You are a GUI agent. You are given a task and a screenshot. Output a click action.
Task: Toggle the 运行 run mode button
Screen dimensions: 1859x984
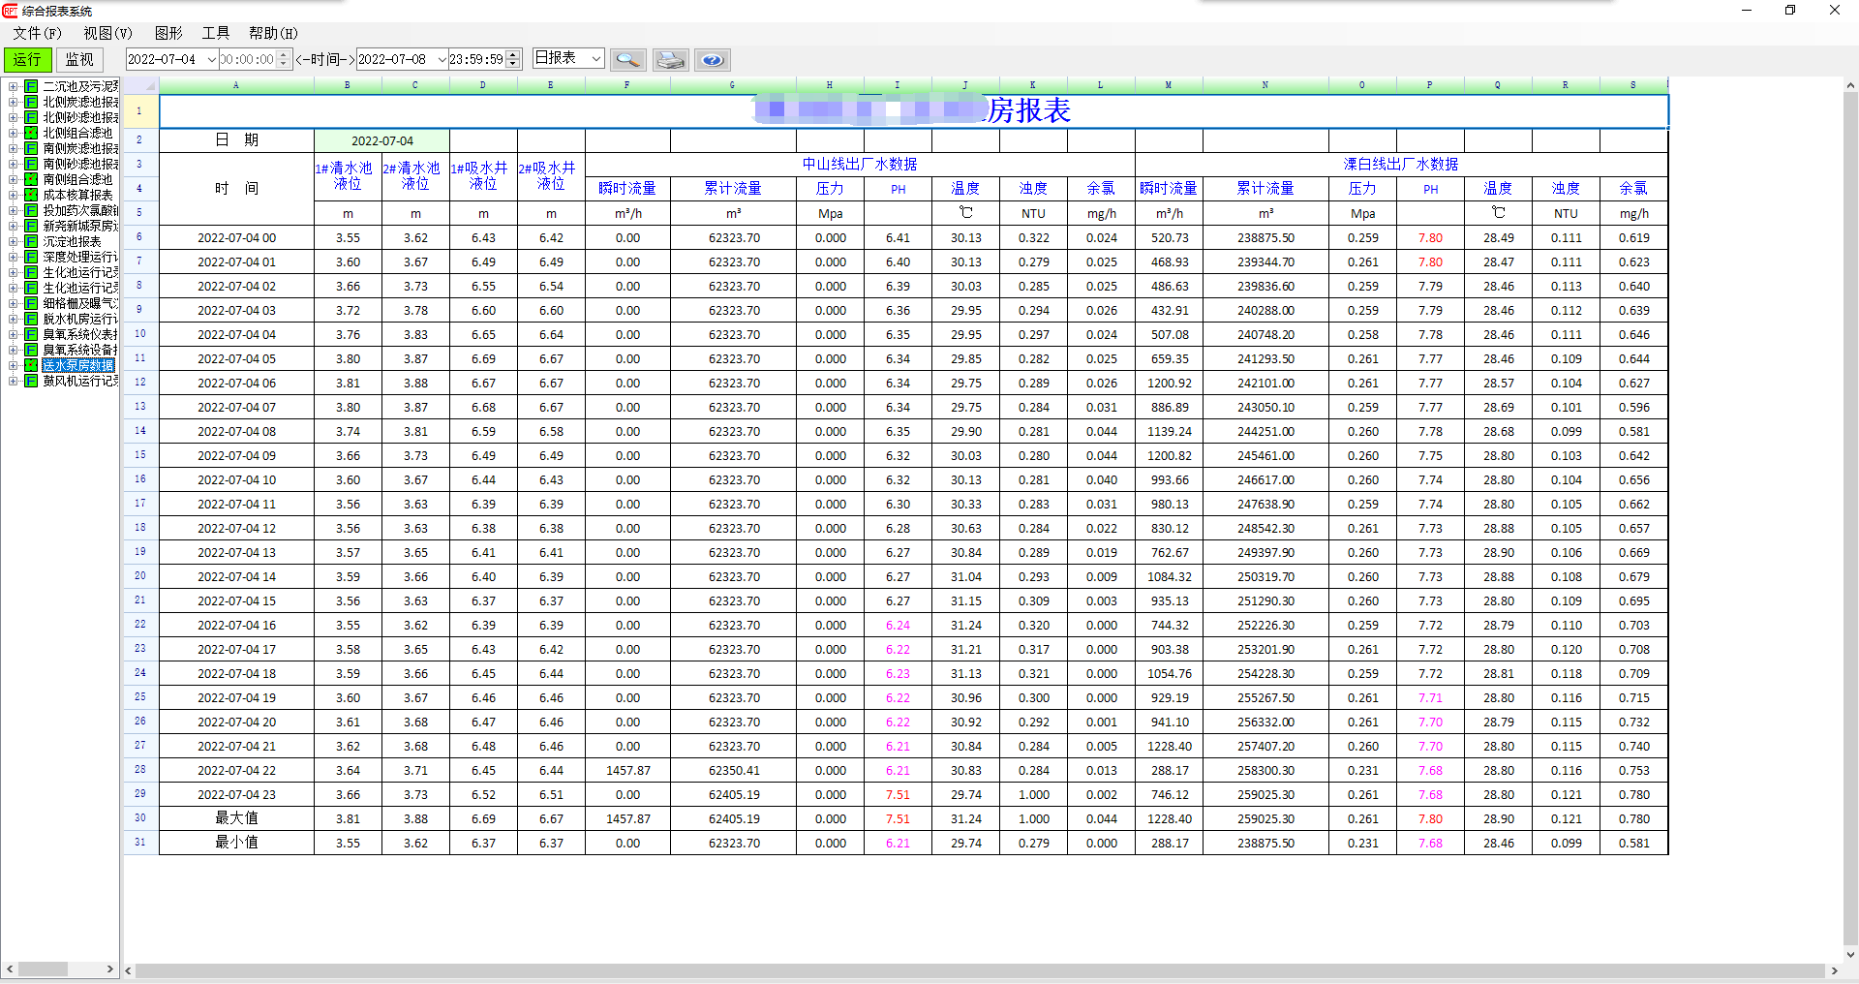tap(27, 60)
